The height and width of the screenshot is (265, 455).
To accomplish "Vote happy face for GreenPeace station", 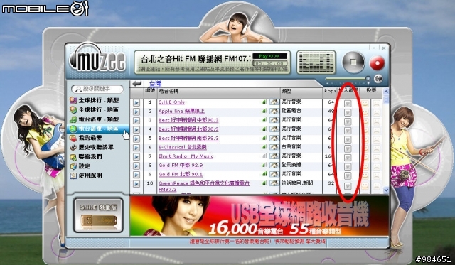I will (x=365, y=185).
